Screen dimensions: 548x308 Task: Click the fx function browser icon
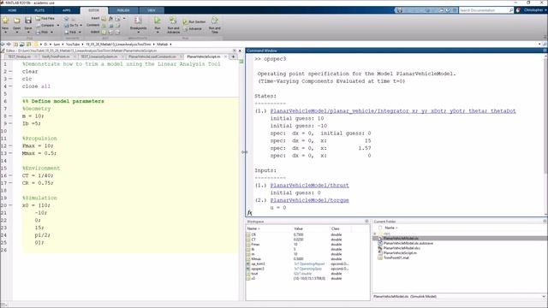[249, 213]
